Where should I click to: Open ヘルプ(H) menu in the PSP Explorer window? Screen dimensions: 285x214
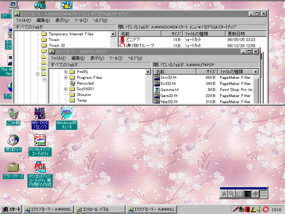coord(135,58)
